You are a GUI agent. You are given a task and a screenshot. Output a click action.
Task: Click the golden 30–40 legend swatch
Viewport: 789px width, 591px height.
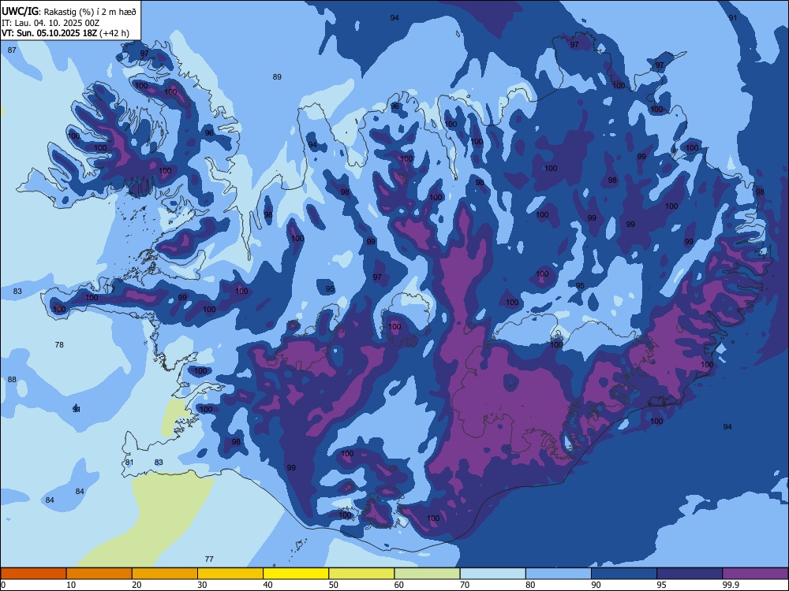(x=230, y=574)
